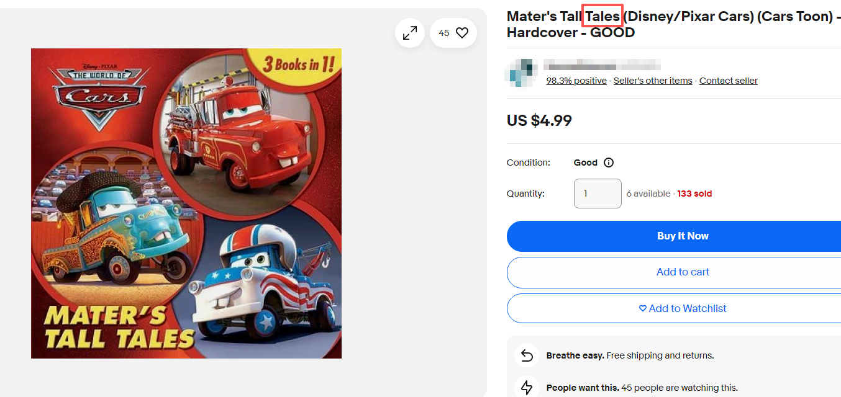Click the highlighted word Tales in title
841x397 pixels.
pyautogui.click(x=602, y=16)
